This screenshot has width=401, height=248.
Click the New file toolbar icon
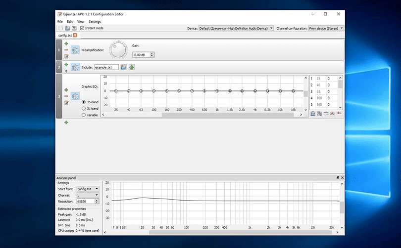[x=60, y=28]
